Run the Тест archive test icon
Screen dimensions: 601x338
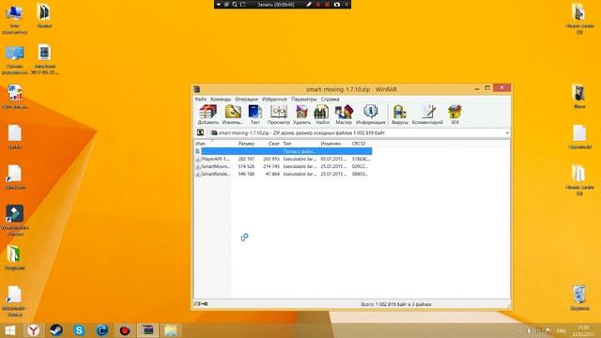click(254, 115)
